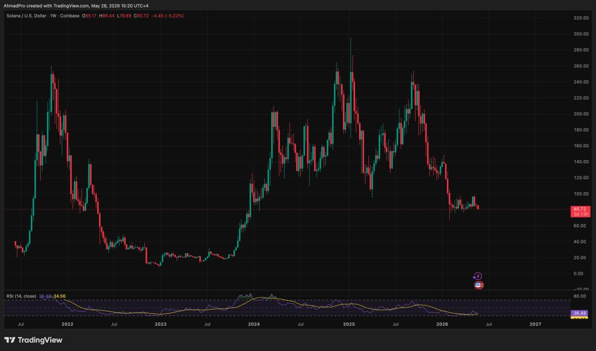The height and width of the screenshot is (351, 596).
Task: Click the 280.00 price axis label
Action: click(x=581, y=50)
